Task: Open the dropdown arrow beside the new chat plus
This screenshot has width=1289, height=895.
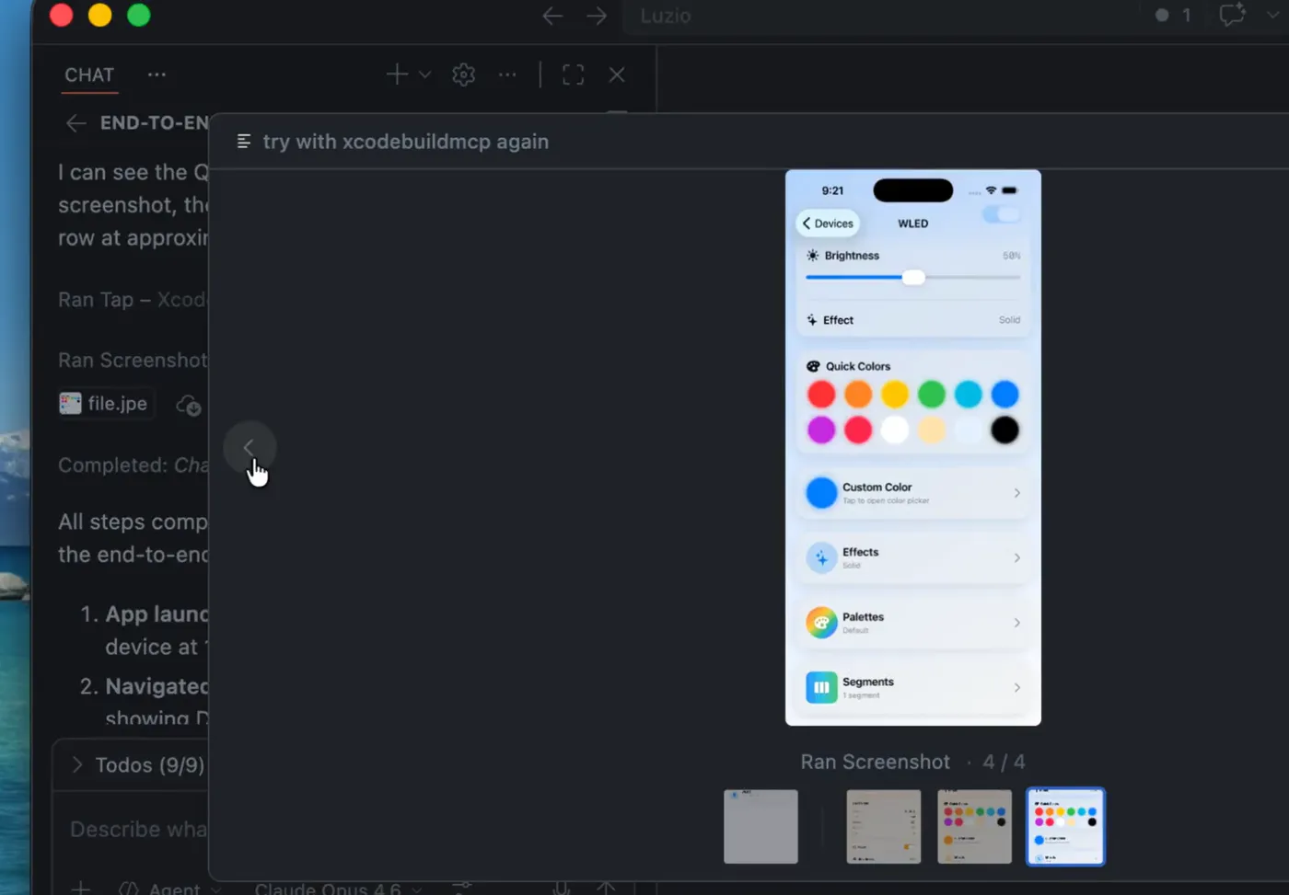Action: click(424, 75)
